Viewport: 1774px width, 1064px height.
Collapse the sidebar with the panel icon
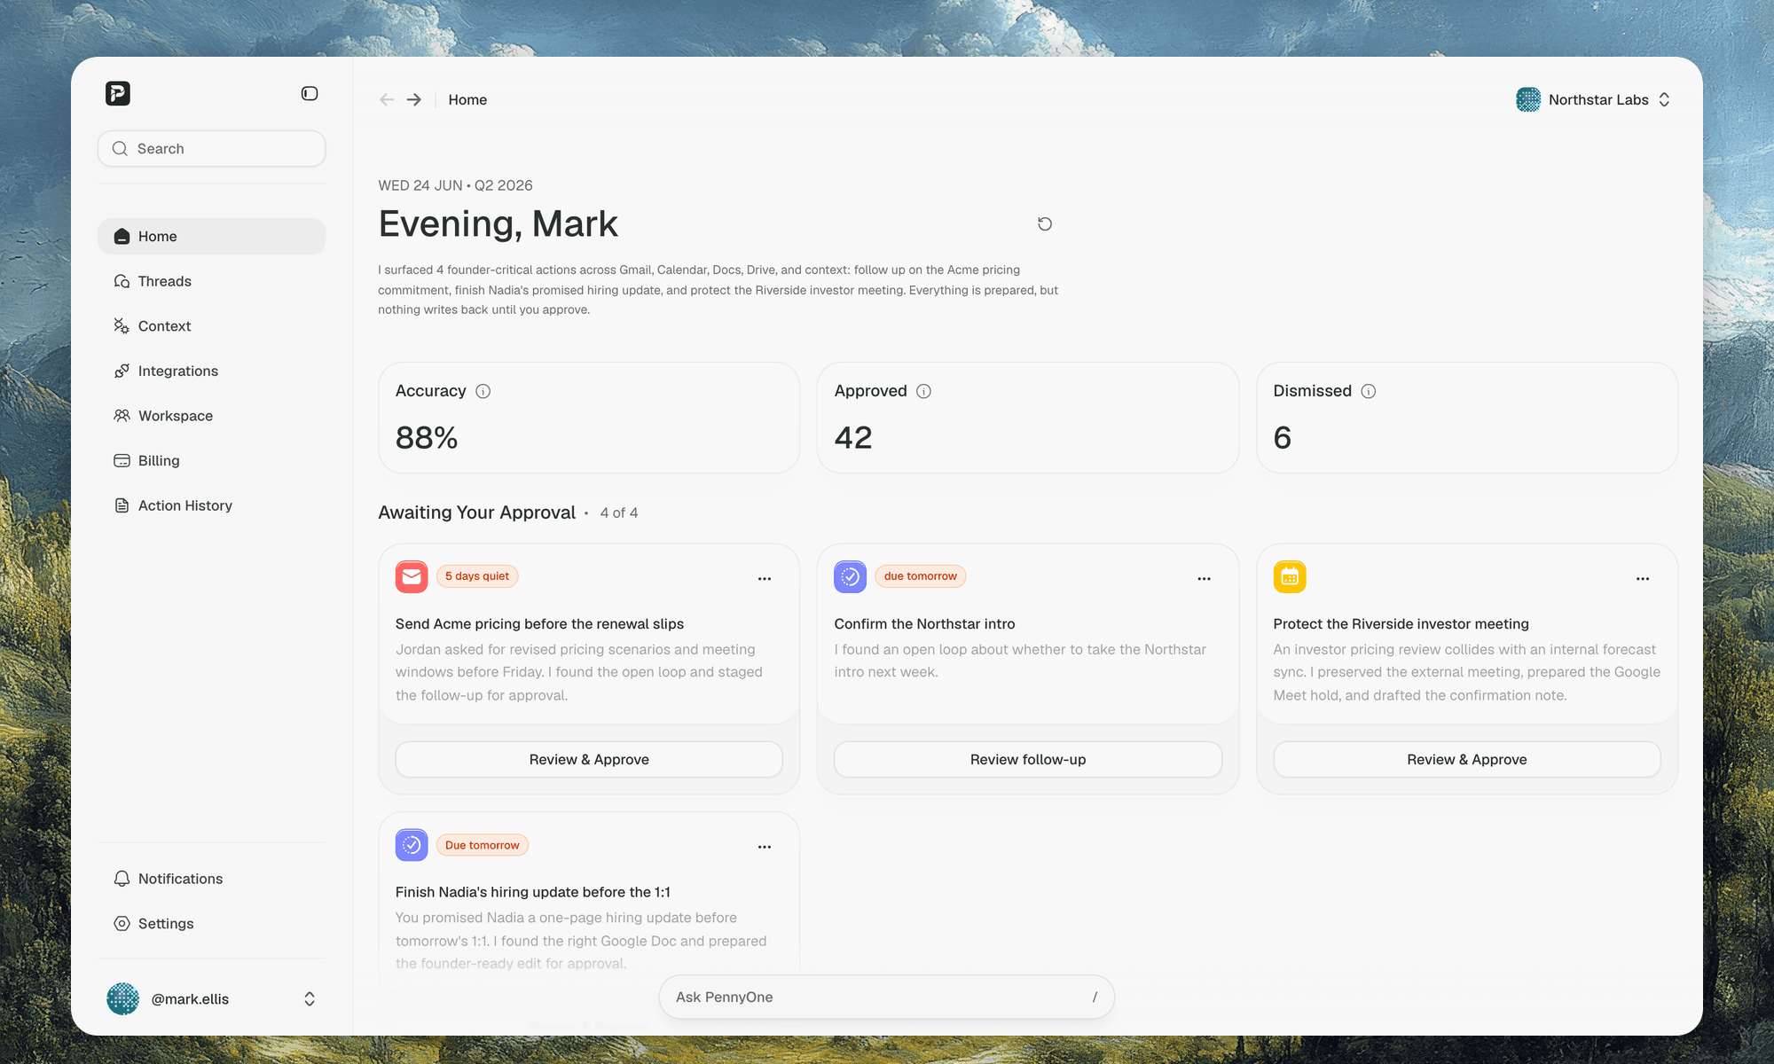click(x=310, y=93)
